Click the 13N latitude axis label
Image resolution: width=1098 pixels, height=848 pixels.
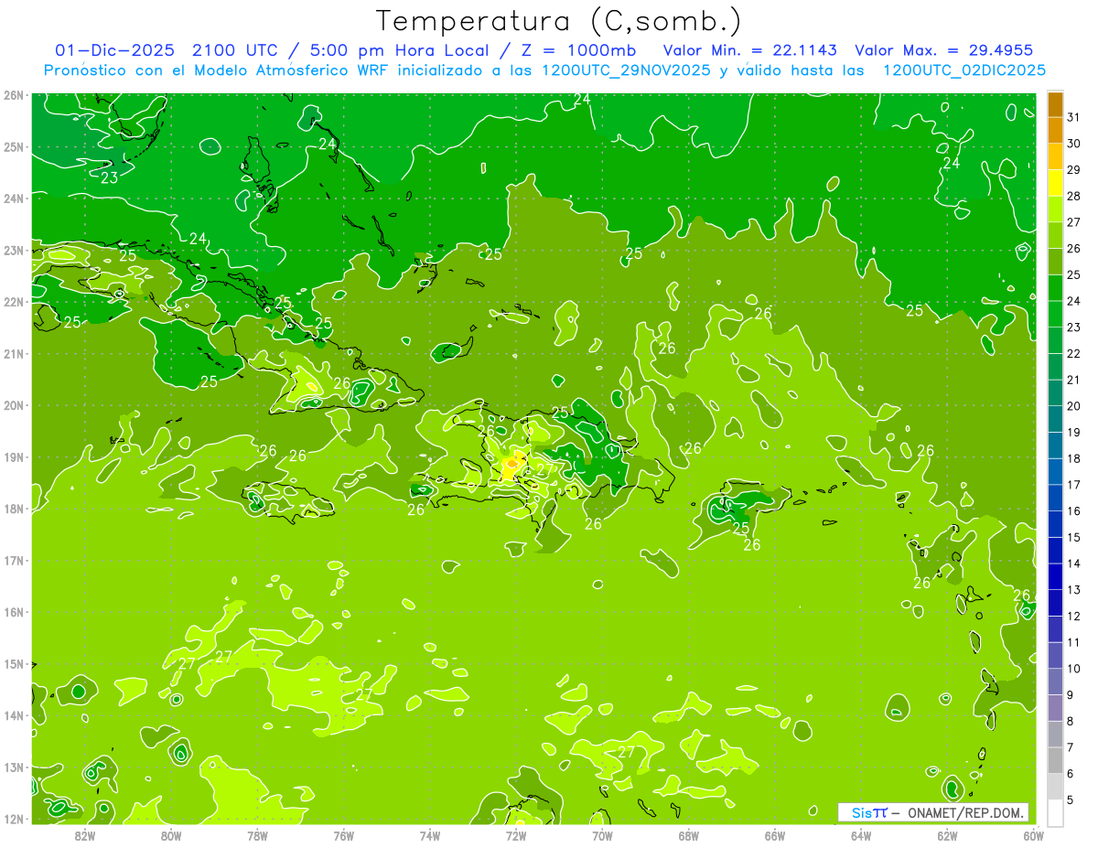tap(13, 767)
